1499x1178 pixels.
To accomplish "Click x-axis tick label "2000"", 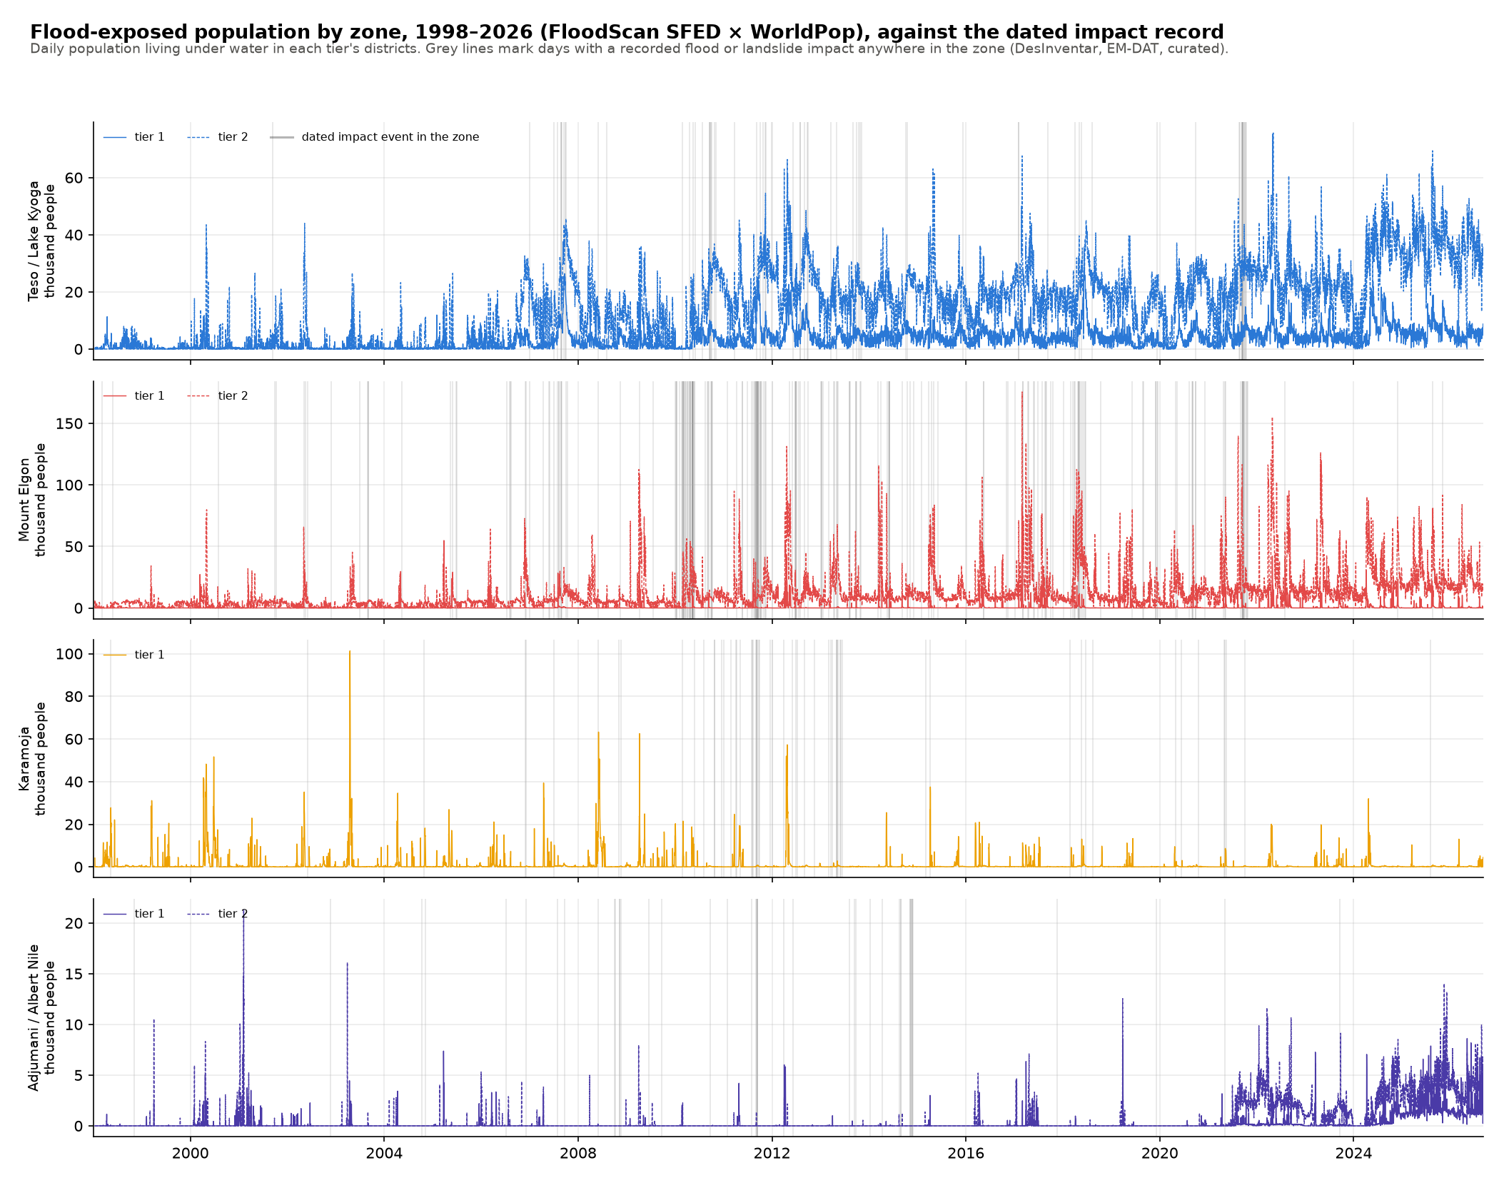I will coord(191,1154).
